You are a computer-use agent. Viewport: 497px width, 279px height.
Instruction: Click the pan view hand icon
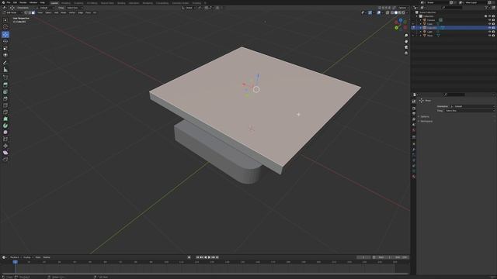pos(406,41)
